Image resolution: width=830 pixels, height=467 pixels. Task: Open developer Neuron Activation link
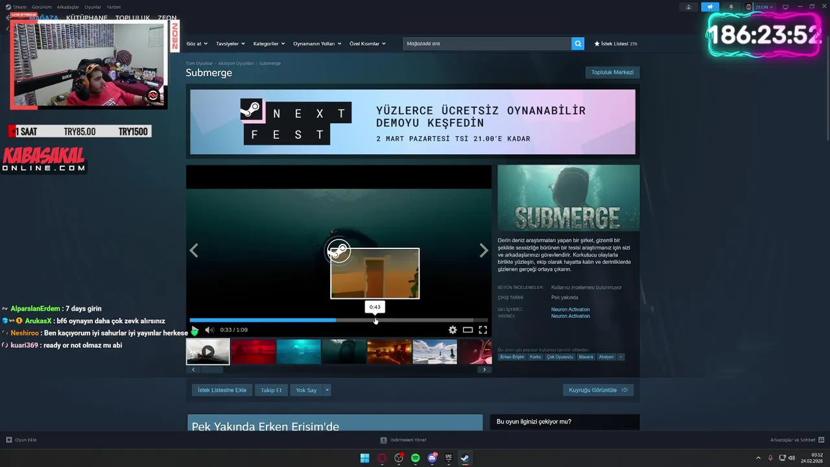tap(571, 309)
